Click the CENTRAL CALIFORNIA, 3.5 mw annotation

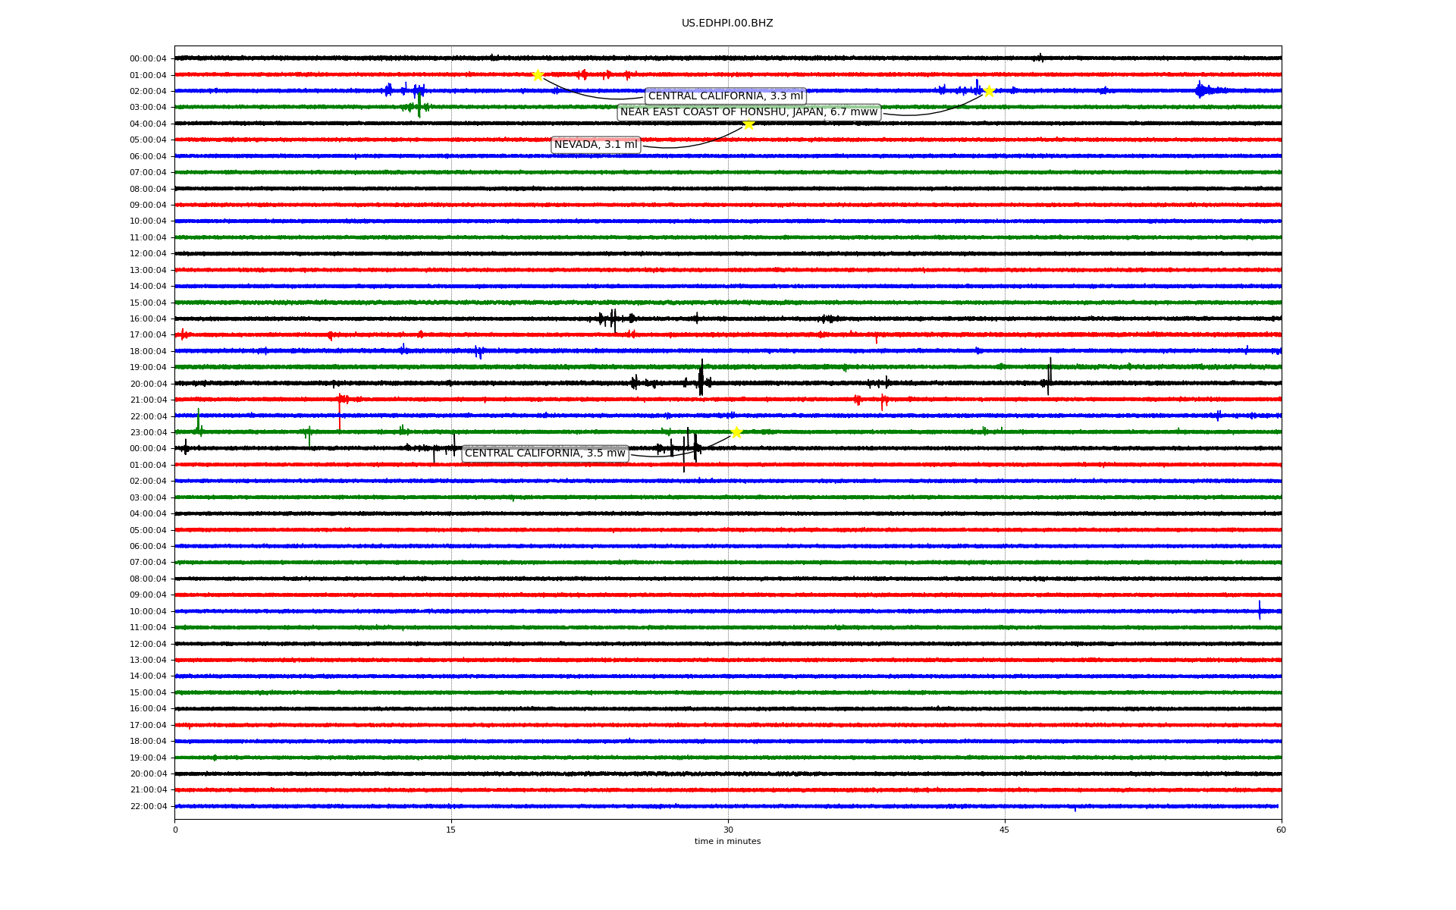(544, 453)
